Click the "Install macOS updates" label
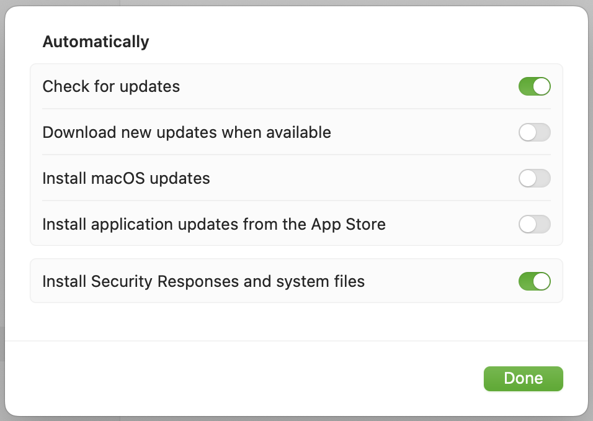 (x=126, y=178)
